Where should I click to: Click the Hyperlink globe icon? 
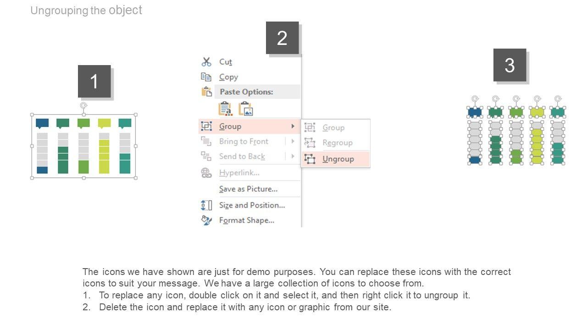(206, 173)
